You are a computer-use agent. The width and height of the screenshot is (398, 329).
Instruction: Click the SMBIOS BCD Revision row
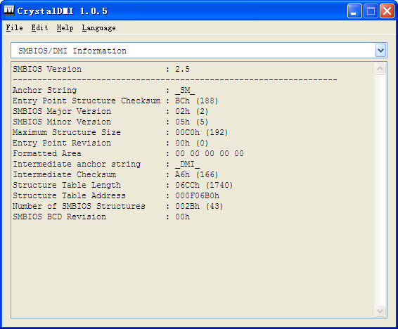[101, 217]
